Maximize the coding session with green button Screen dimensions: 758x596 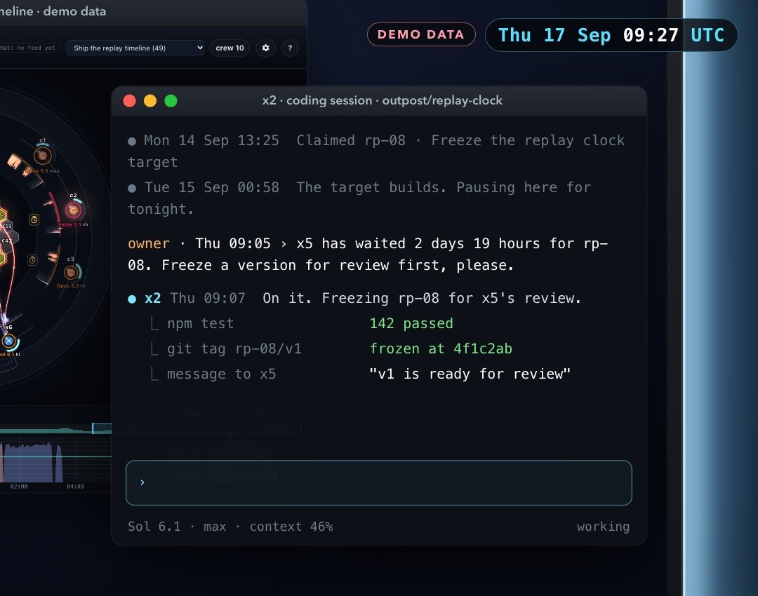171,100
